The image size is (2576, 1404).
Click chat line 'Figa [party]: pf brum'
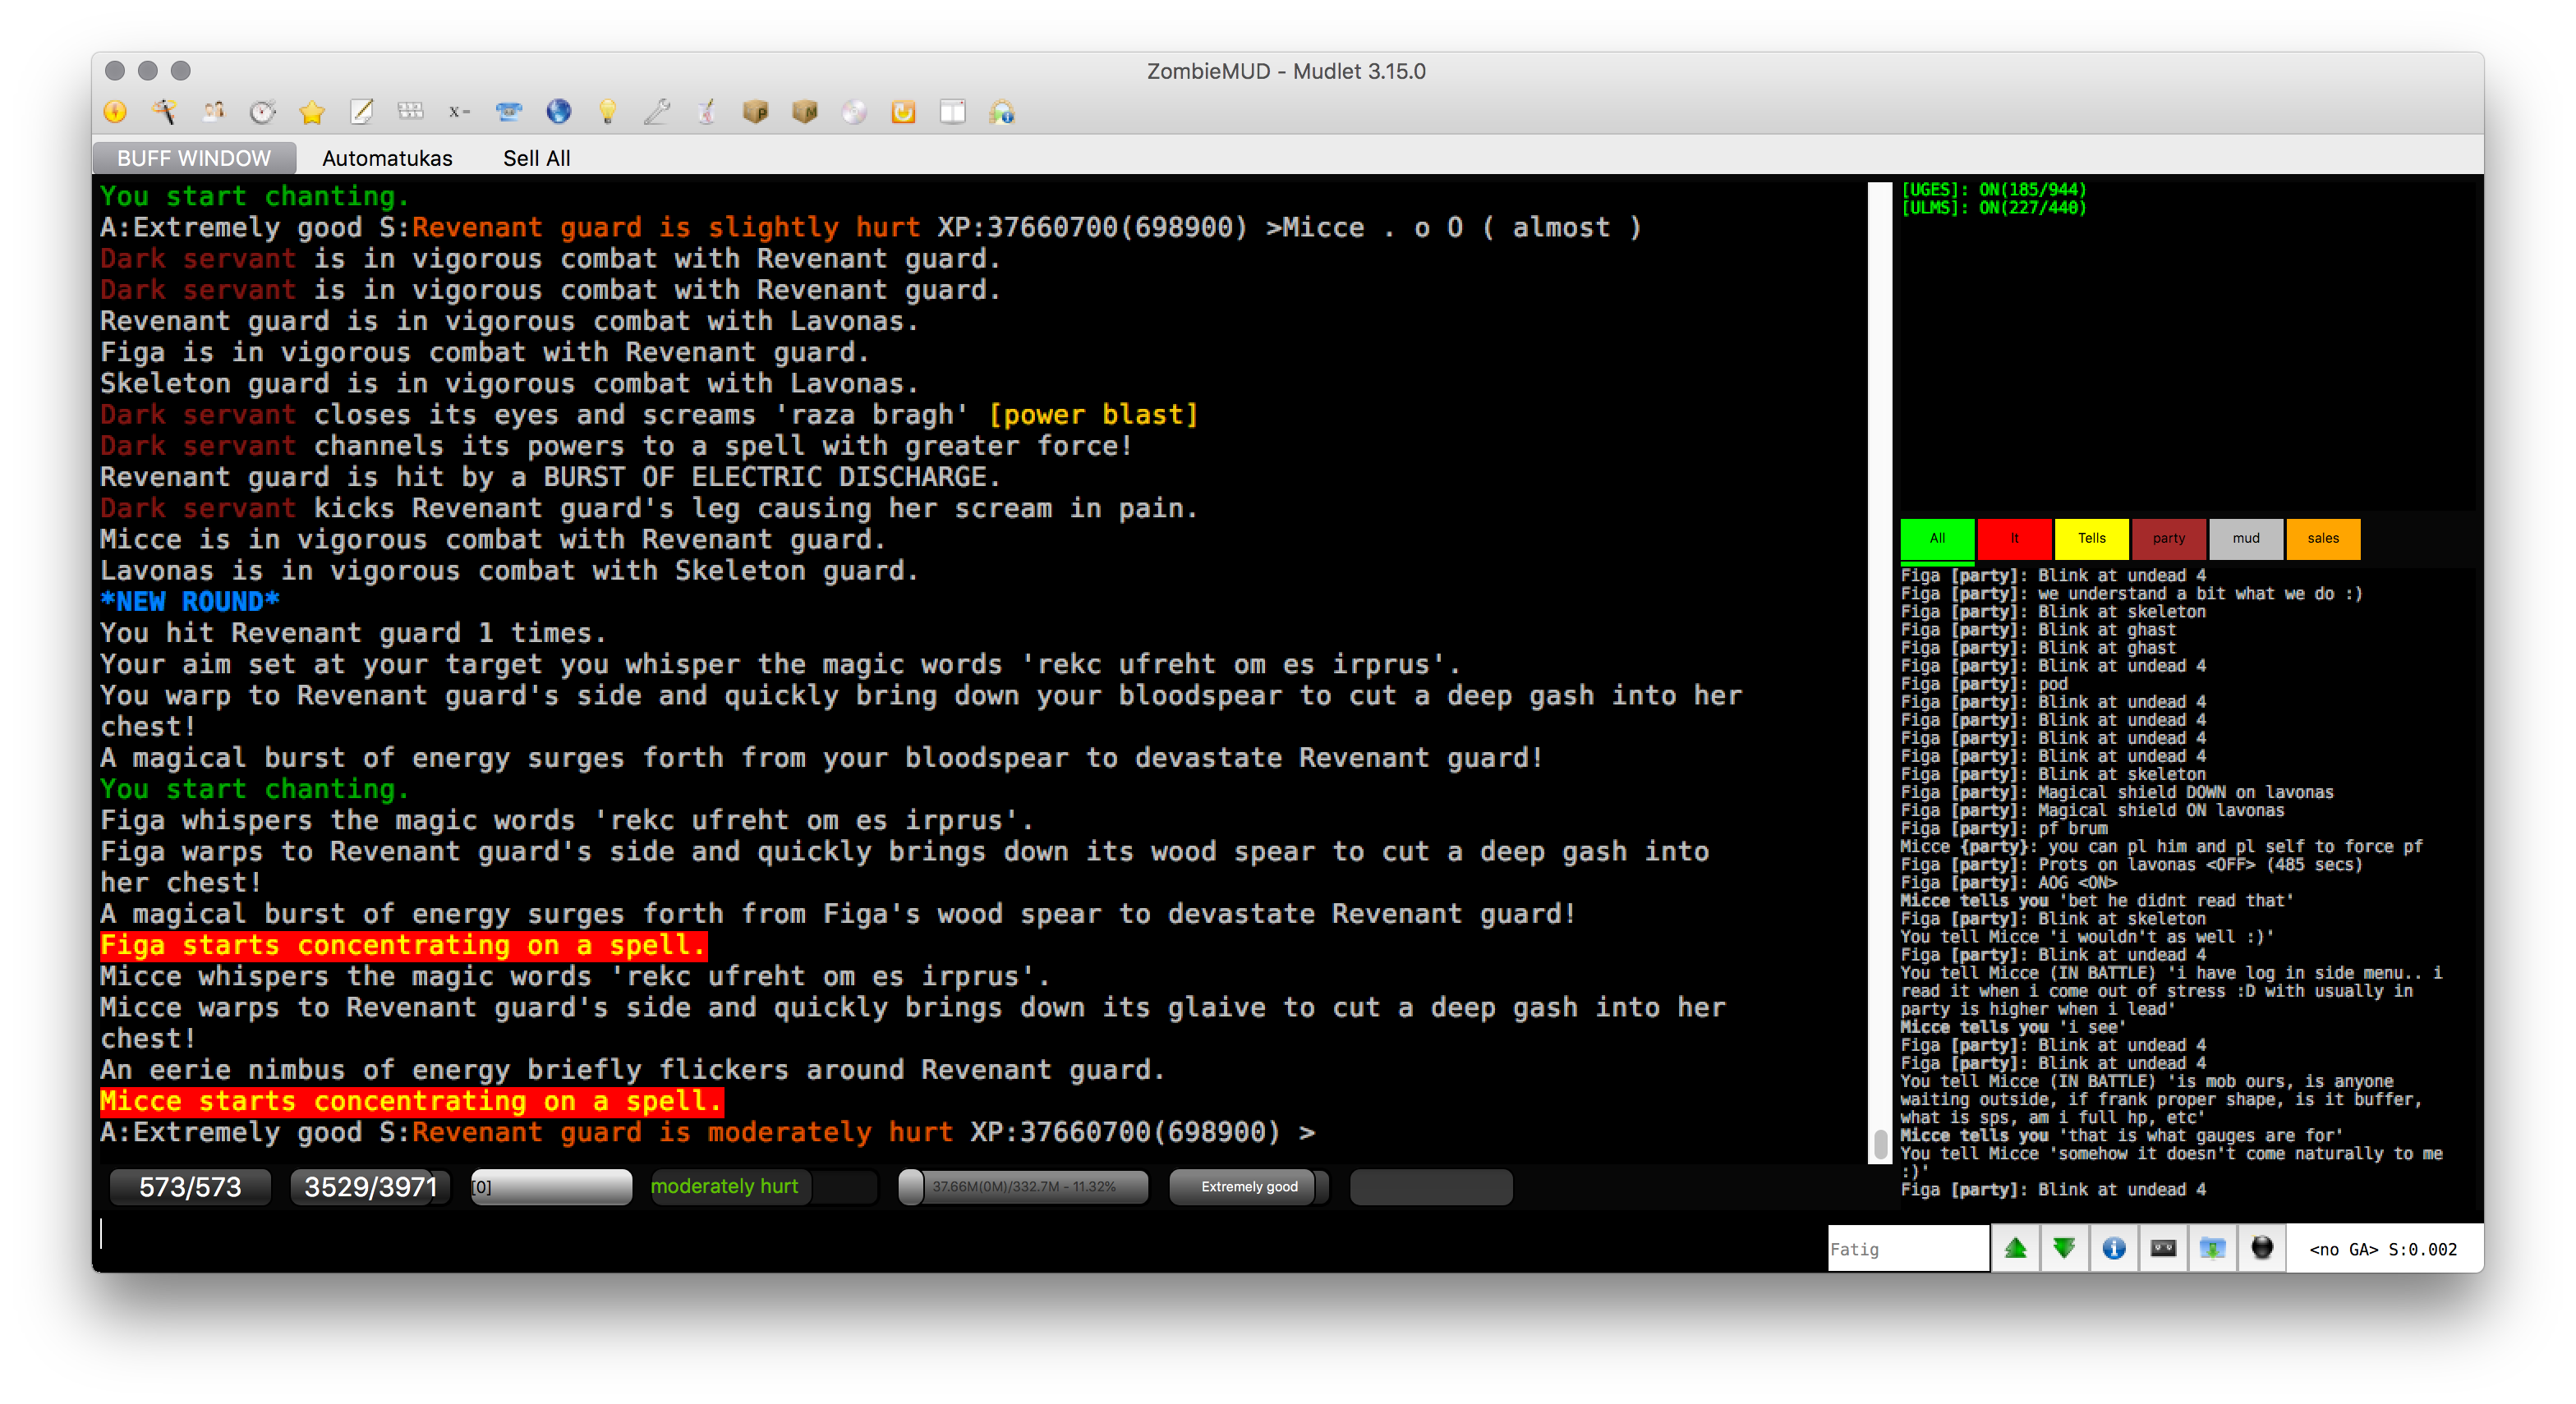click(x=2003, y=828)
